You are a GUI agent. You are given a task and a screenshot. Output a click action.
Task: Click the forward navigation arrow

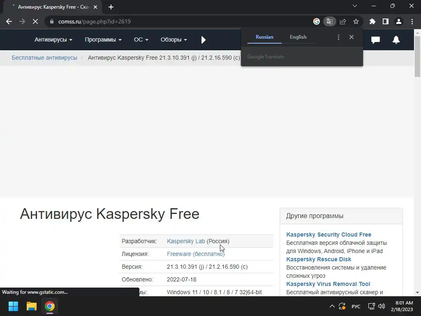click(22, 21)
